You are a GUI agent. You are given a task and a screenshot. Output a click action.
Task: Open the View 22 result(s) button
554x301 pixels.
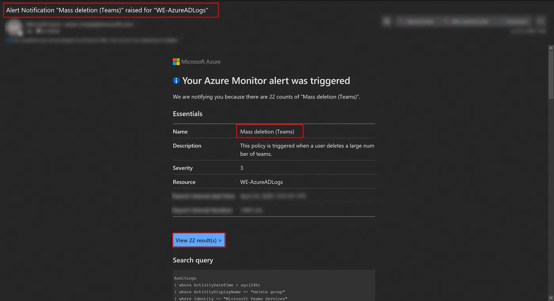[x=199, y=240]
